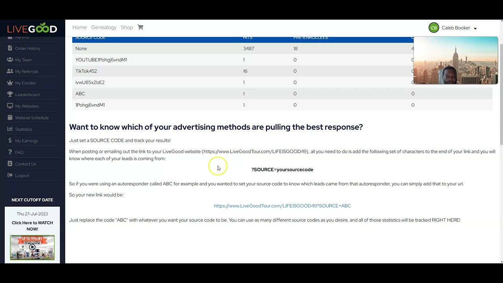Select the 'YOUTUBE1Pohgj6vndM1' source code cell
503x283 pixels.
coord(101,60)
